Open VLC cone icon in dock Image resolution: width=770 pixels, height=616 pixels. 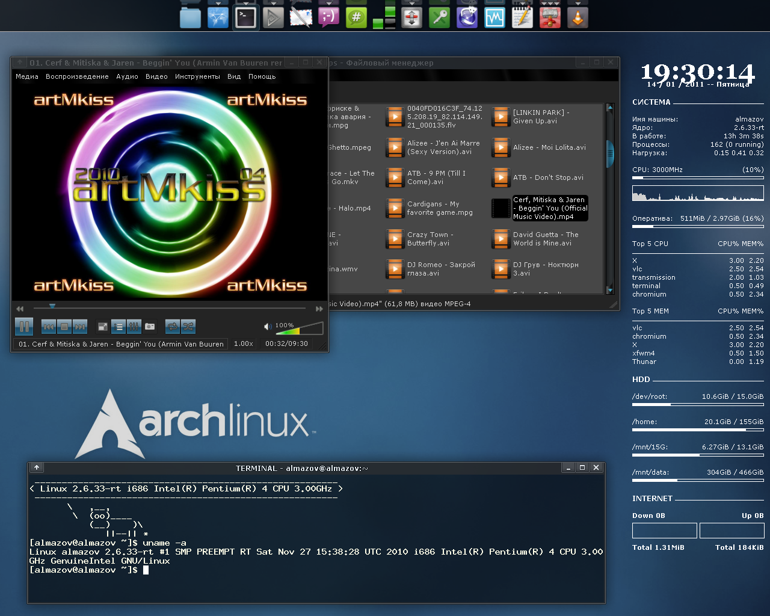pyautogui.click(x=577, y=17)
